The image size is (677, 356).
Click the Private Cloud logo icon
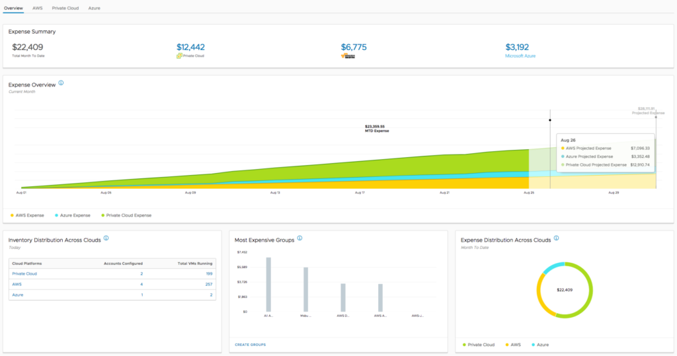[179, 56]
